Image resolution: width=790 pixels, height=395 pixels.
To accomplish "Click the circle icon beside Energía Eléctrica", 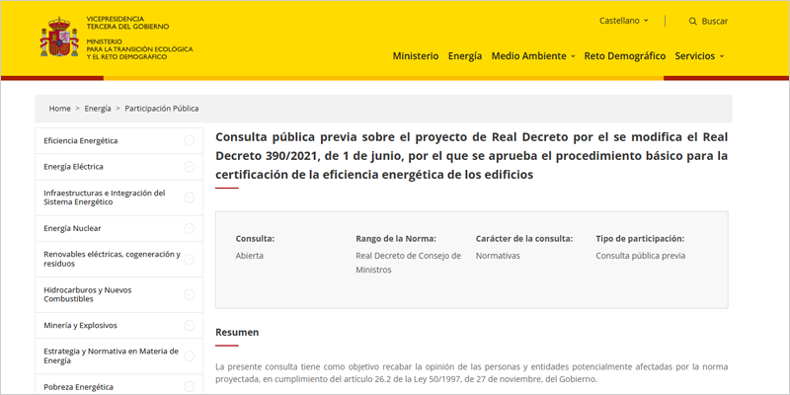I will point(189,167).
